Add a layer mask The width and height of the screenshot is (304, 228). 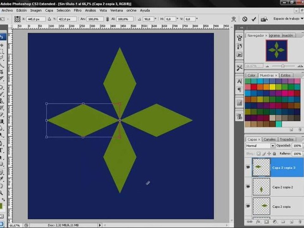point(267,222)
